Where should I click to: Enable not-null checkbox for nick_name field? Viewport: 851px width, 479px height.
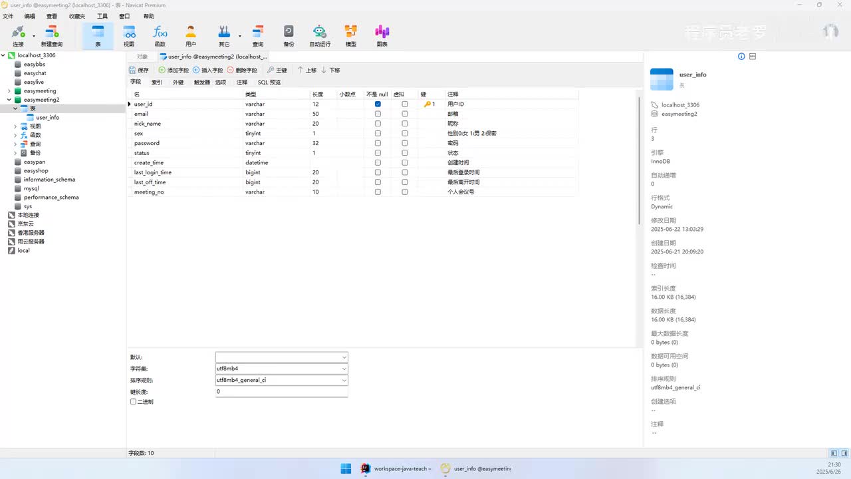(x=378, y=124)
